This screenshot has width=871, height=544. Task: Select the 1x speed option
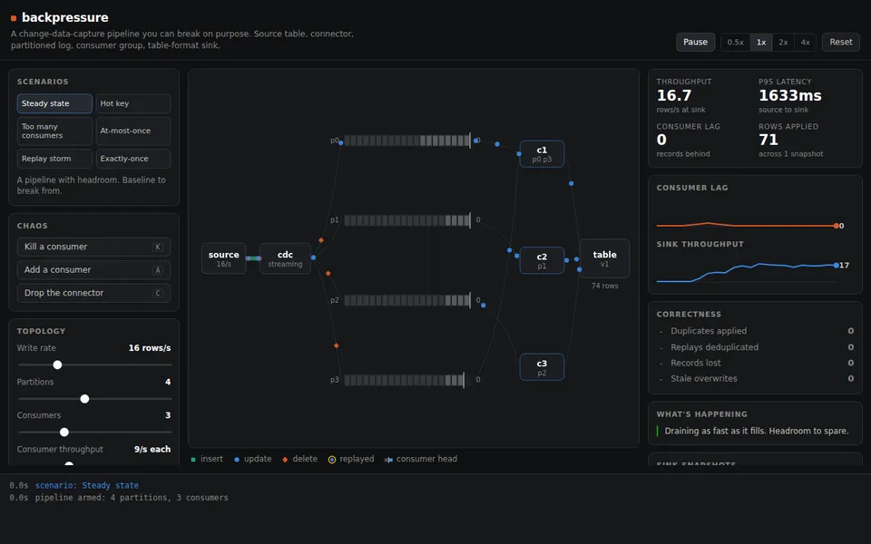click(761, 43)
